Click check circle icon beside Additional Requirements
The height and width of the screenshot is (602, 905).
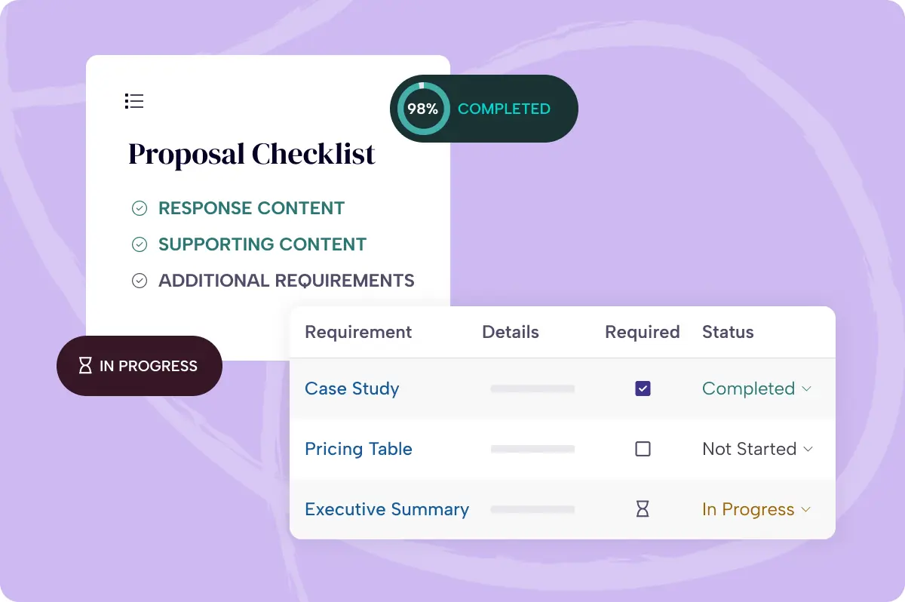click(140, 281)
